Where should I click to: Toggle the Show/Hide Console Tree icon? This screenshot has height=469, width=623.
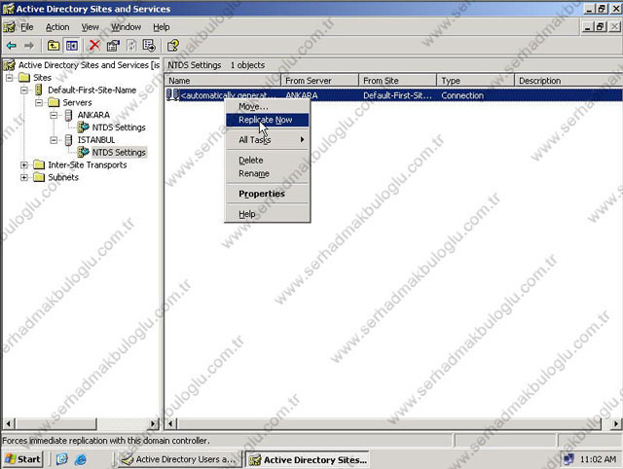pos(72,46)
